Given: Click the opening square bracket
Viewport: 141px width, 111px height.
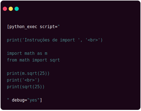Looking at the screenshot, I should [8, 27].
